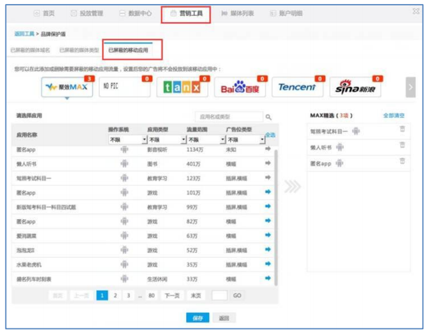Open the 营销工具 top navigation tab
Screen dimensions: 426x333
(186, 13)
